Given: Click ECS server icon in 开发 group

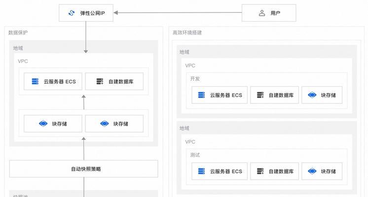Looking at the screenshot, I should click(201, 95).
